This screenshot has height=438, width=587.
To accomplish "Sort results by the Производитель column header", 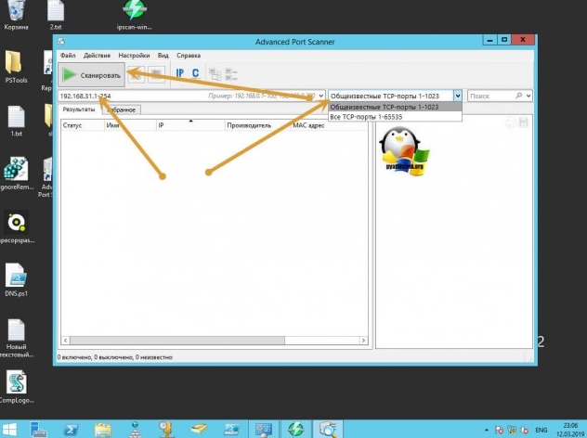I will tap(248, 124).
